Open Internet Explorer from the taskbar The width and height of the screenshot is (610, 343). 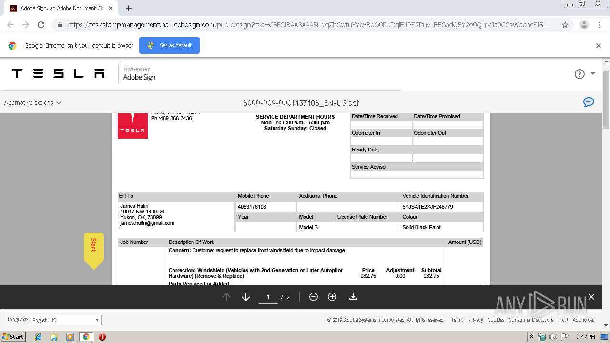point(38,337)
